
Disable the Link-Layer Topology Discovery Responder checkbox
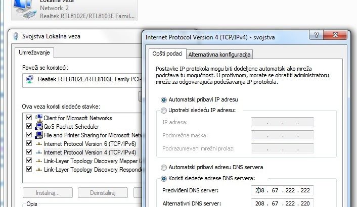click(x=29, y=169)
